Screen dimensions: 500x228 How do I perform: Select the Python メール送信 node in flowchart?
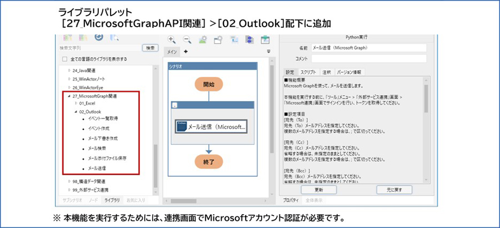click(x=211, y=127)
